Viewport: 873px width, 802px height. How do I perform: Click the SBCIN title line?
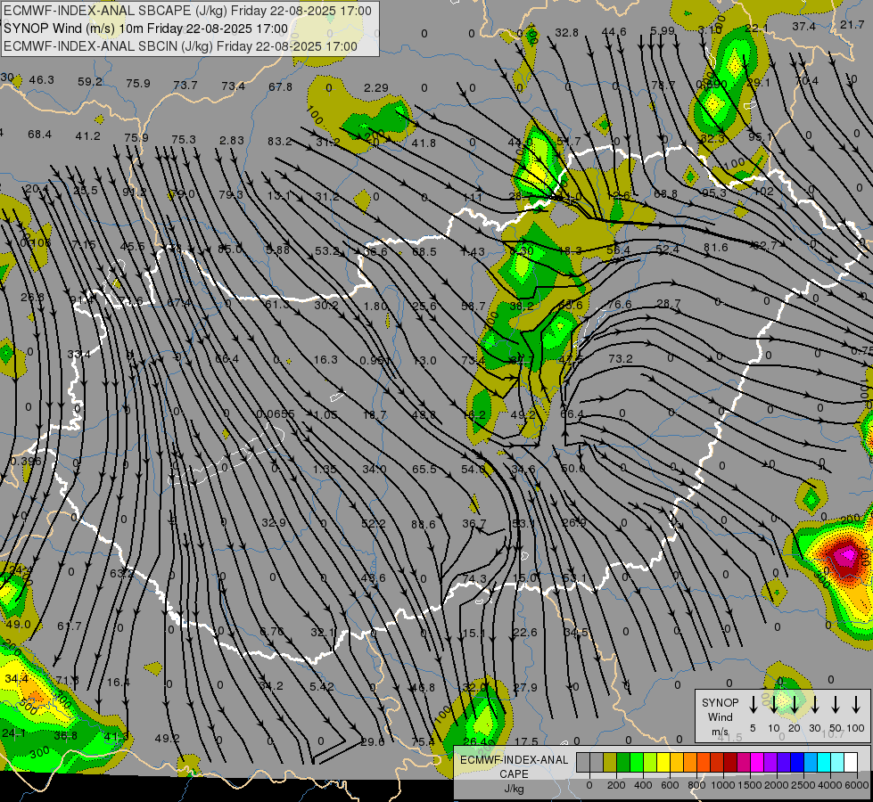180,46
